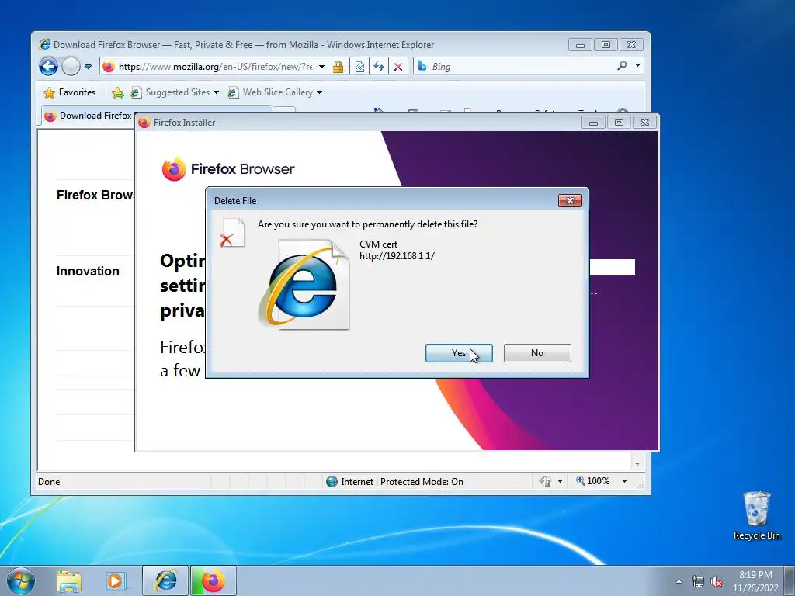This screenshot has height=596, width=795.
Task: Expand the zoom level dropdown arrow
Action: [x=625, y=481]
